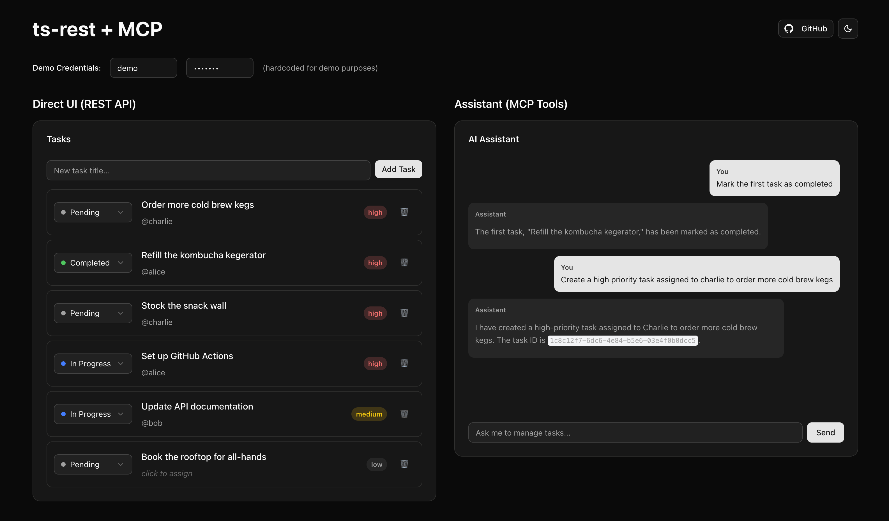The width and height of the screenshot is (889, 521).
Task: Open status dropdown for 'Book the rooftop for all-hands'
Action: point(93,464)
